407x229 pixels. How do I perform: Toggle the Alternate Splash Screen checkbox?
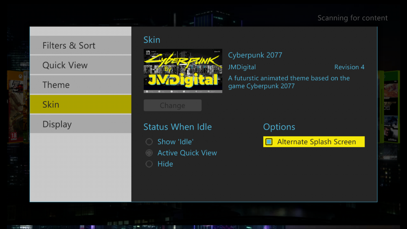tap(314, 142)
